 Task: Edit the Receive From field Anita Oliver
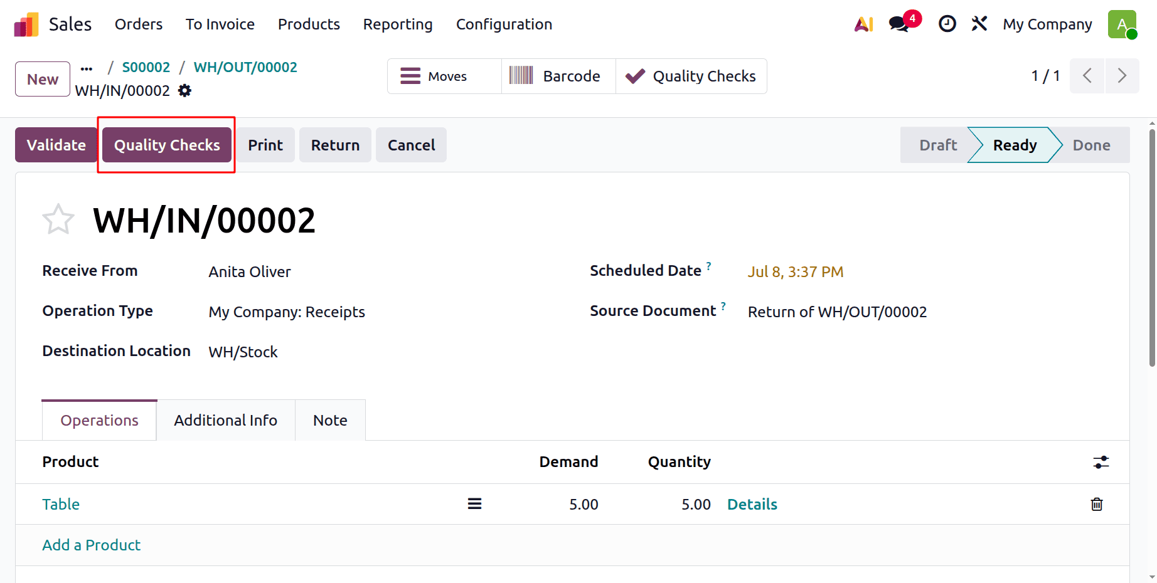[250, 271]
